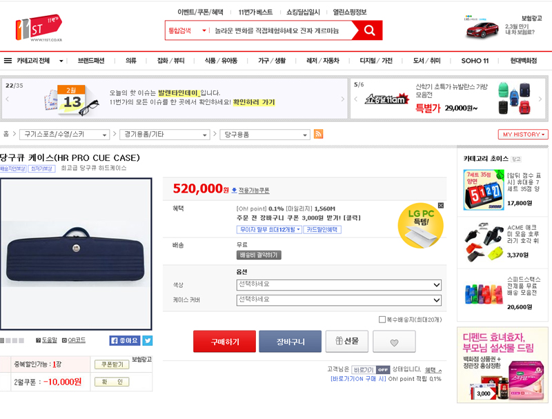Go to the next shopping deal banner
The width and height of the screenshot is (552, 419).
pos(540,99)
